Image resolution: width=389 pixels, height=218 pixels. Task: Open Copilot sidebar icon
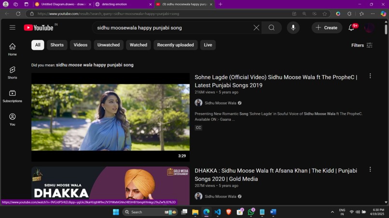383,14
